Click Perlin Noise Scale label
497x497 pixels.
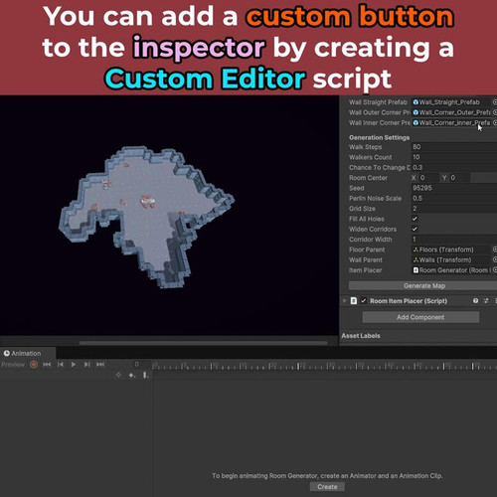coord(375,198)
